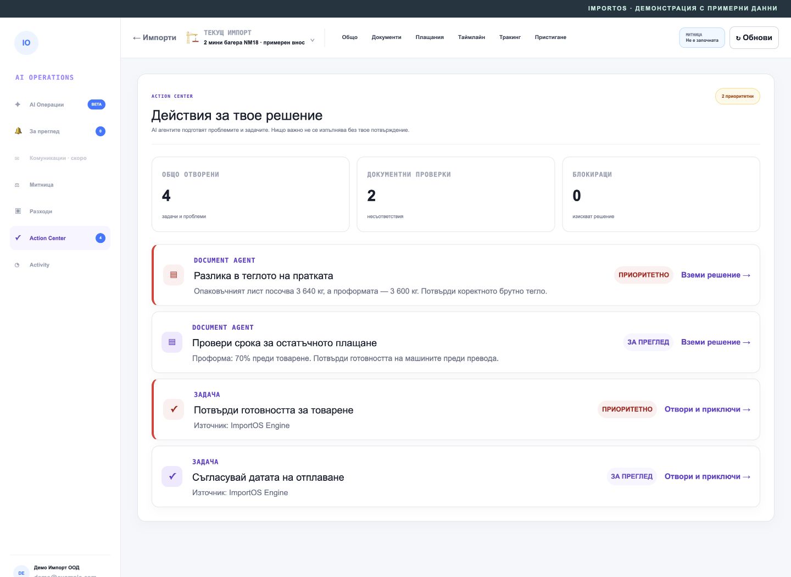
Task: Click check icon of Съгласувай датата card
Action: point(172,476)
